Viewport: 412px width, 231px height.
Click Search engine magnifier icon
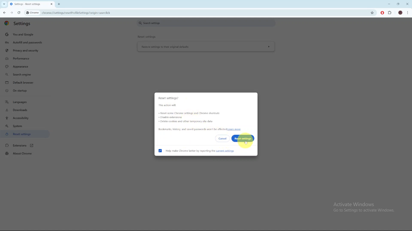tap(7, 74)
